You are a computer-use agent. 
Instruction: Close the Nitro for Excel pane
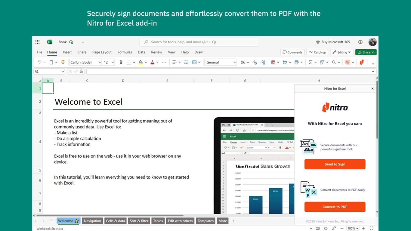coord(372,89)
